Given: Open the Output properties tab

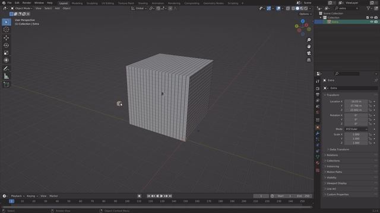Looking at the screenshot, I should click(318, 95).
